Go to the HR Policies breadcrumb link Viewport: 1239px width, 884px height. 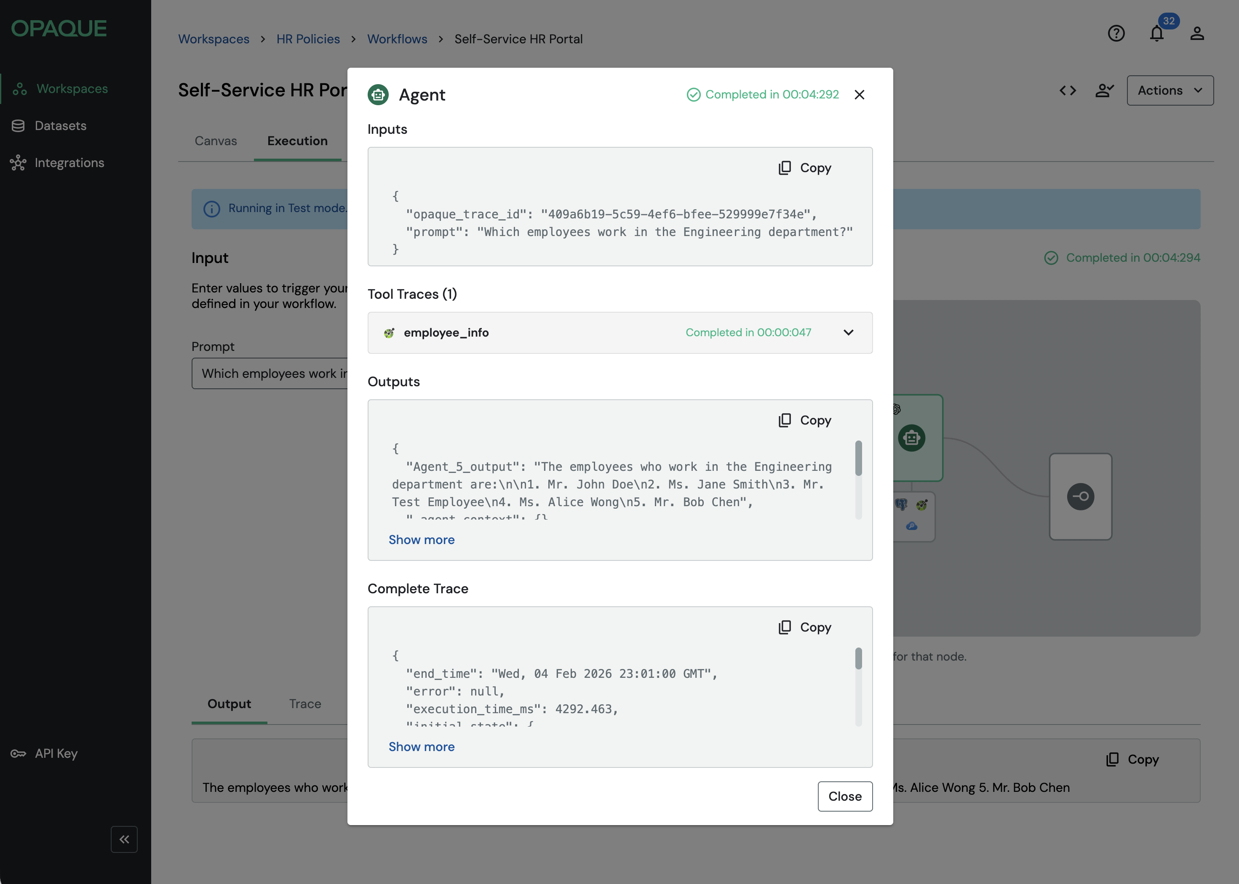[x=308, y=39]
